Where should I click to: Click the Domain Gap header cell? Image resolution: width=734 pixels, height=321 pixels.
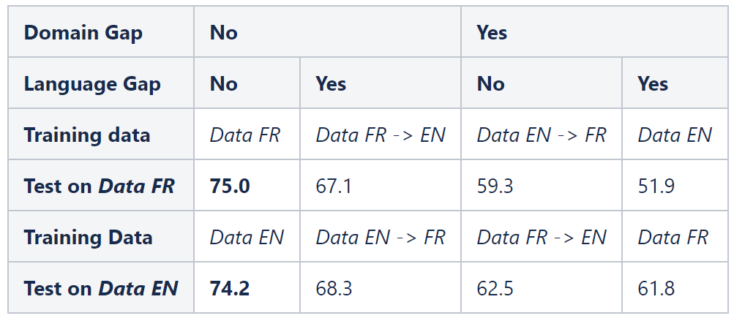[101, 32]
